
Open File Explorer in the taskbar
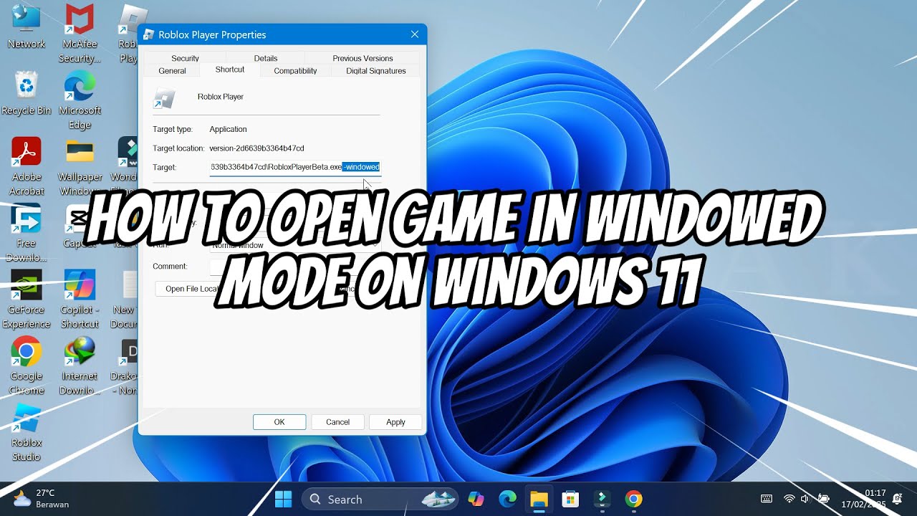pos(539,499)
